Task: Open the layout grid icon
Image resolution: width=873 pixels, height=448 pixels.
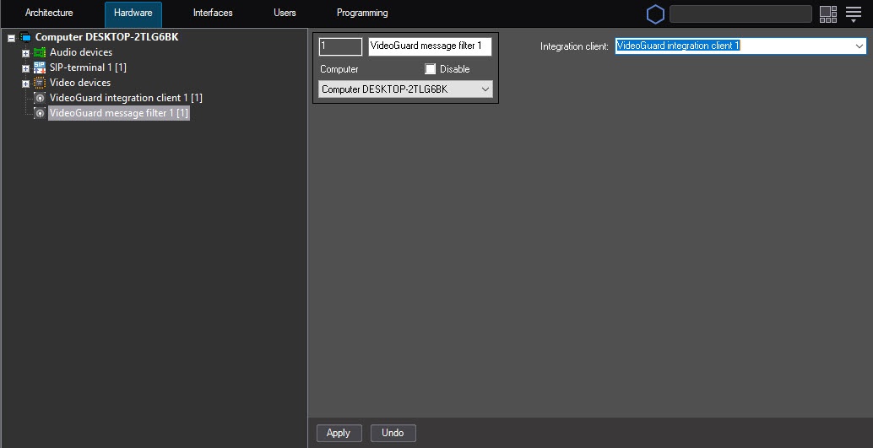Action: click(x=828, y=14)
